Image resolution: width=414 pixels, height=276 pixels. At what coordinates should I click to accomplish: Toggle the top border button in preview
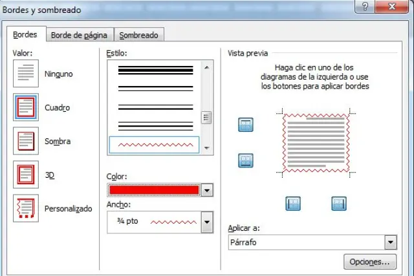click(x=246, y=125)
